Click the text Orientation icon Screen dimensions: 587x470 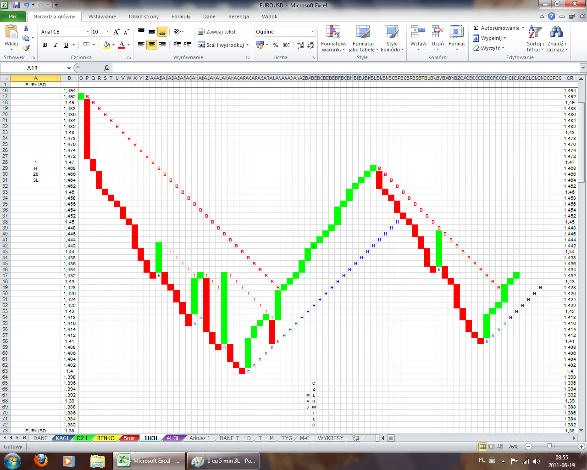click(177, 32)
